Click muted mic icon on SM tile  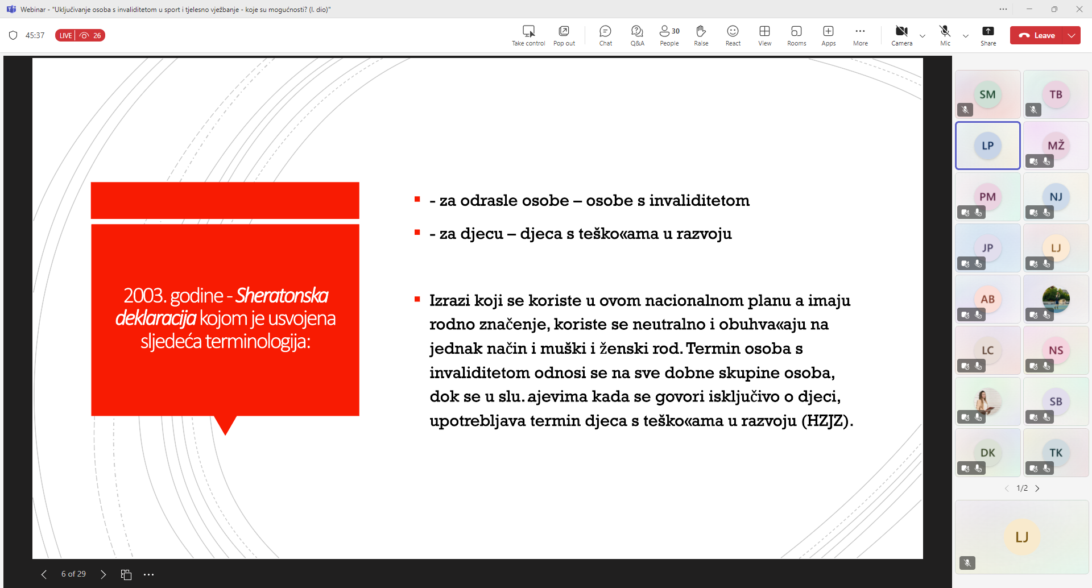coord(965,110)
